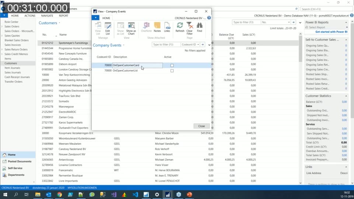354x199 pixels.
Task: Click Type to filter field in Company Events
Action: pyautogui.click(x=166, y=45)
